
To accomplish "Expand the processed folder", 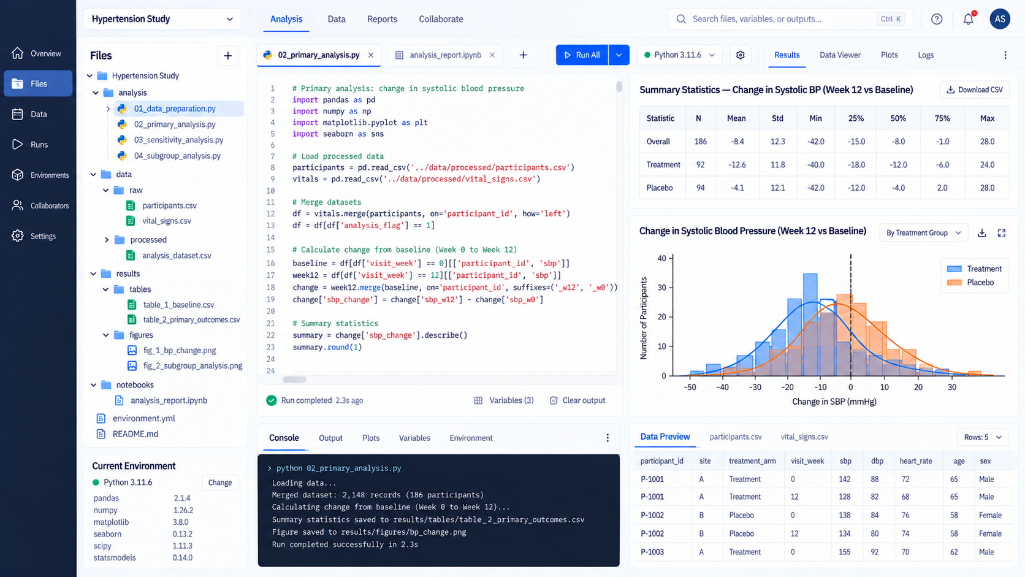I will coord(107,240).
